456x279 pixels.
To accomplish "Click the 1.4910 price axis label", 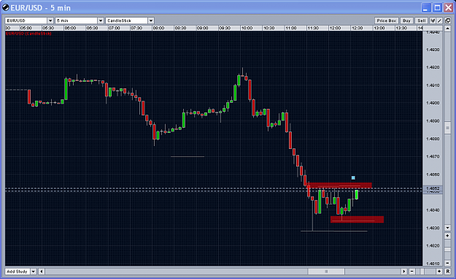I will [433, 85].
